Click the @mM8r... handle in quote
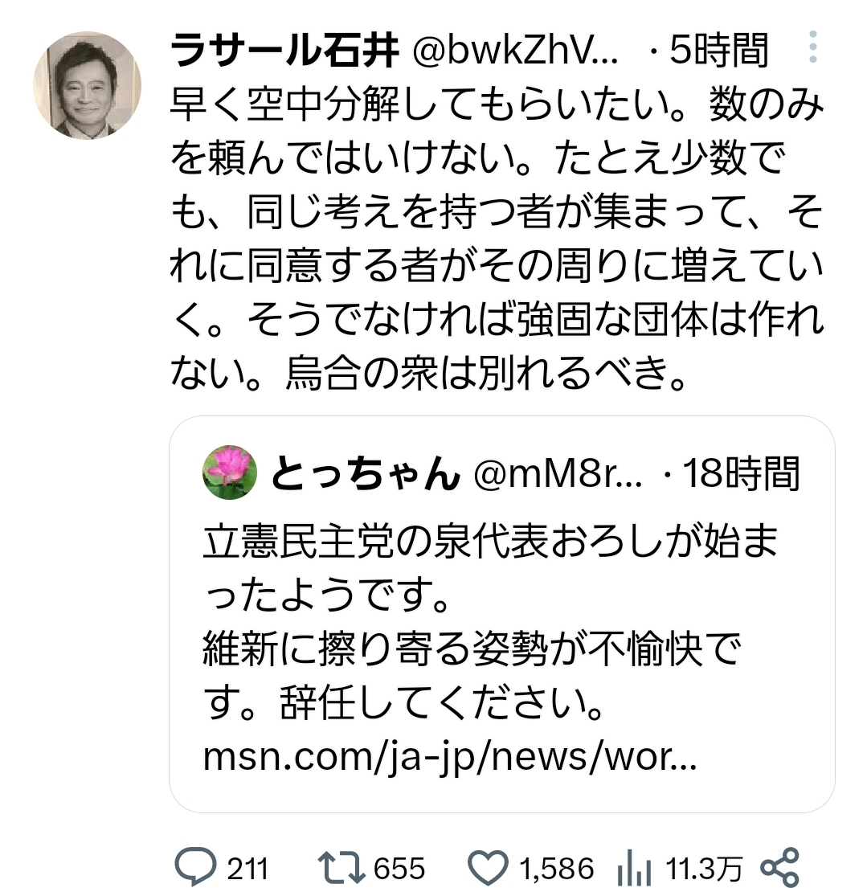The width and height of the screenshot is (867, 888). pyautogui.click(x=558, y=473)
